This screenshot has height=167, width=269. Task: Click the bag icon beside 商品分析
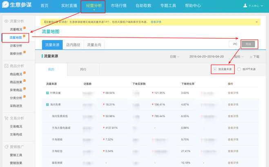pyautogui.click(x=7, y=66)
